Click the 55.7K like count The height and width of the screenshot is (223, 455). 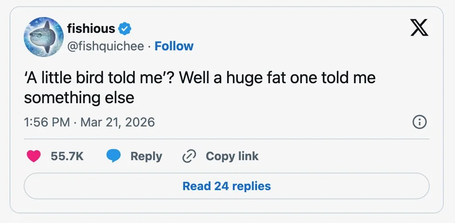point(67,156)
